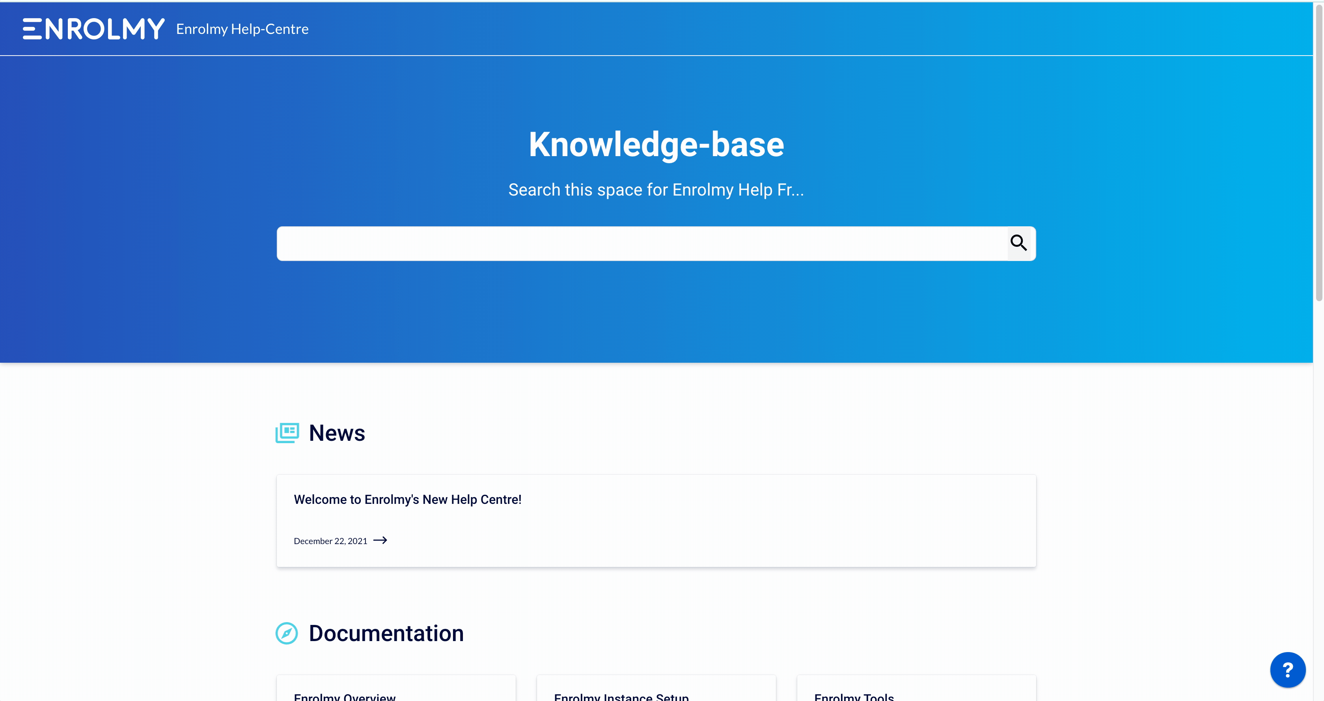Open 'Welcome to Enrolmy's New Help Centre!' article

pos(407,499)
